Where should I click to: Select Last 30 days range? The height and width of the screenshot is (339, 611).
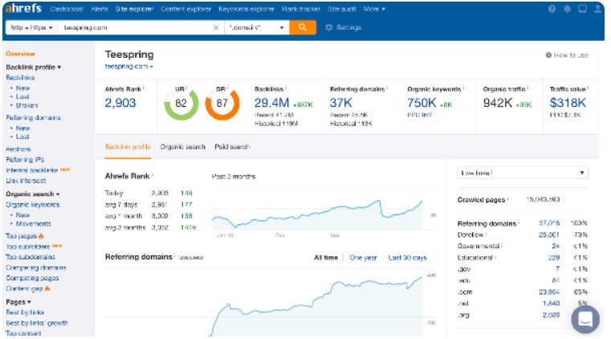(x=408, y=258)
